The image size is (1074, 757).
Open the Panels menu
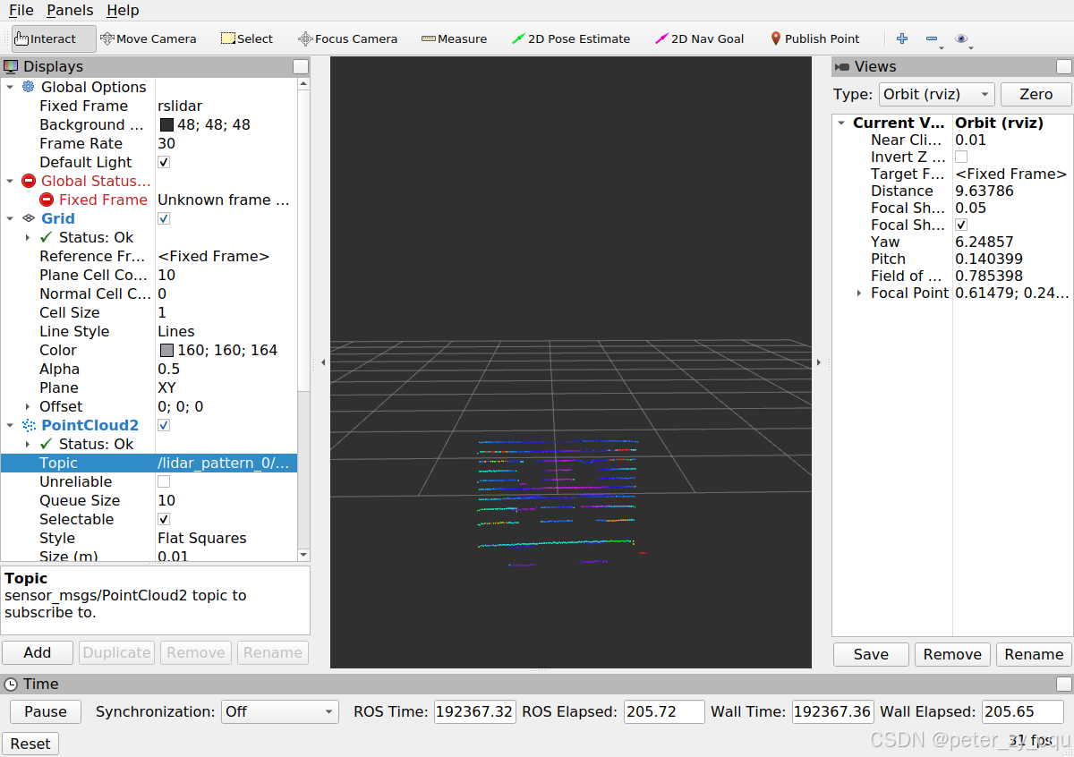tap(69, 10)
